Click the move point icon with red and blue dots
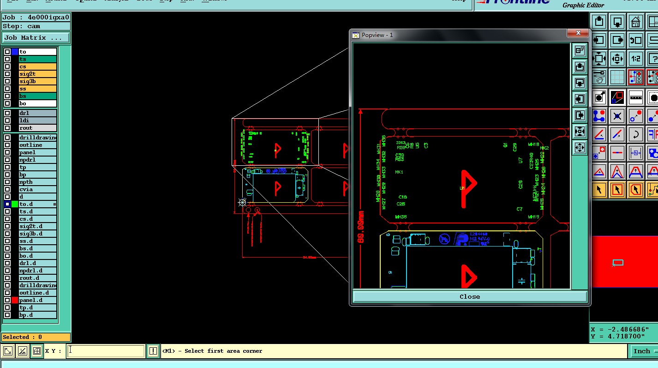This screenshot has height=368, width=658. click(636, 116)
